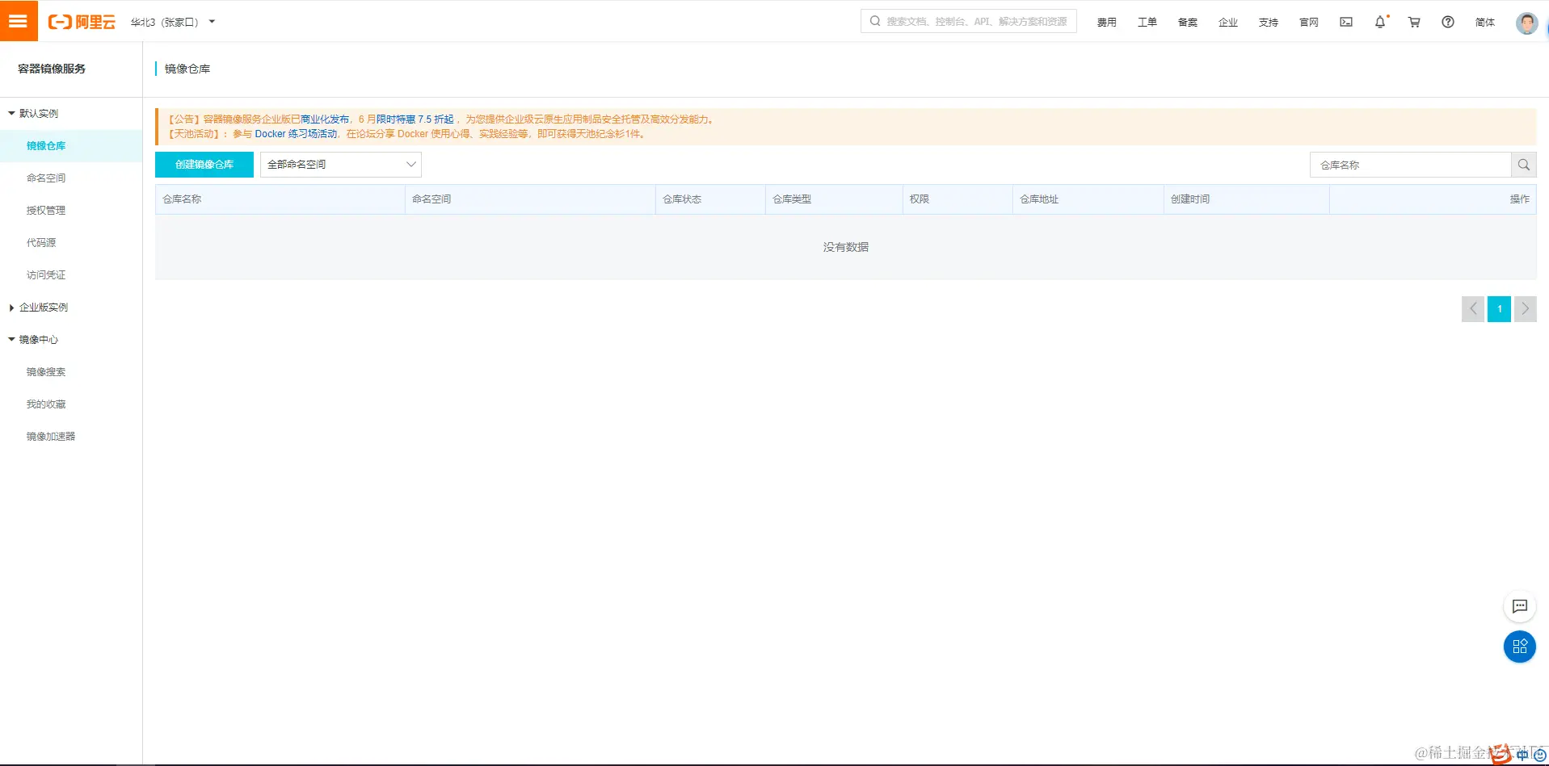This screenshot has height=766, width=1549.
Task: Click the 创建镜像仓库 button
Action: tap(204, 165)
